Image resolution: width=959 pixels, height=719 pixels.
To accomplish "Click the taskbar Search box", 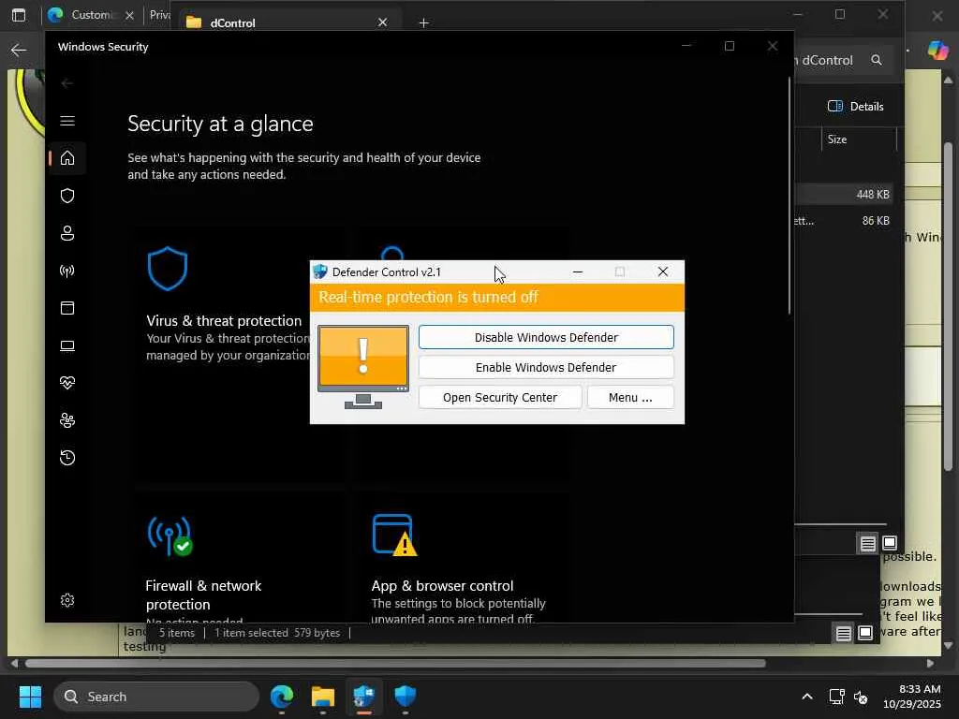I will [x=156, y=697].
